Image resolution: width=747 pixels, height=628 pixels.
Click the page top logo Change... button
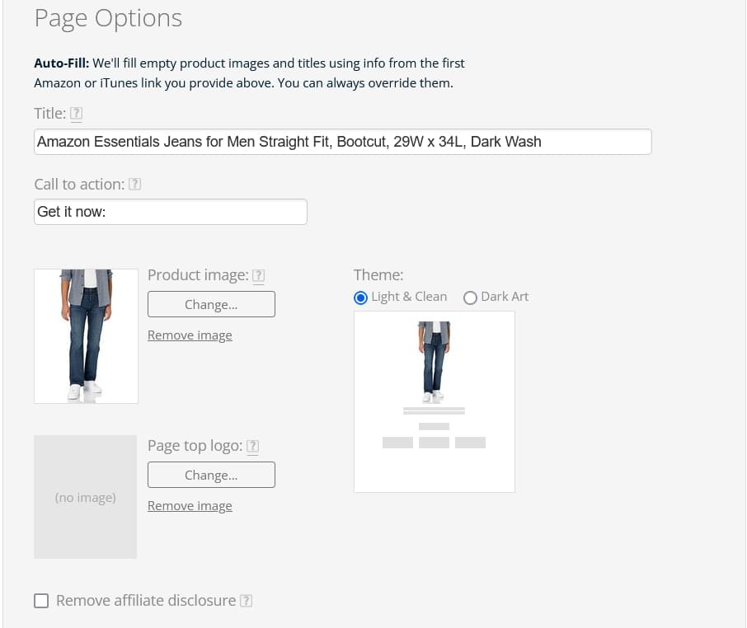211,475
